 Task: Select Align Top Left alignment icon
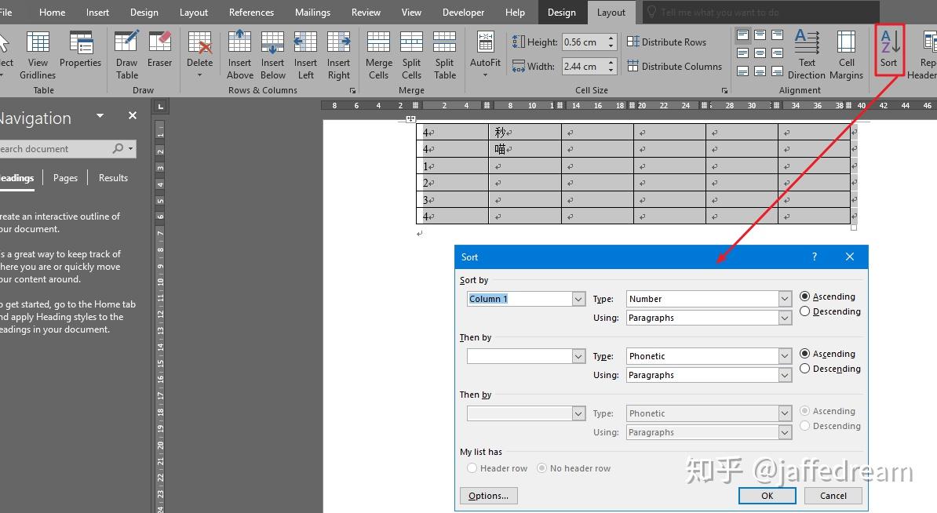tap(743, 35)
